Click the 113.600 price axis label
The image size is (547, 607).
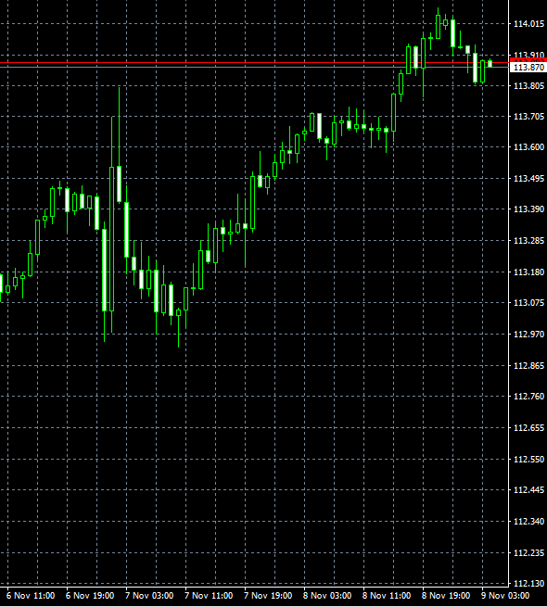pyautogui.click(x=528, y=147)
